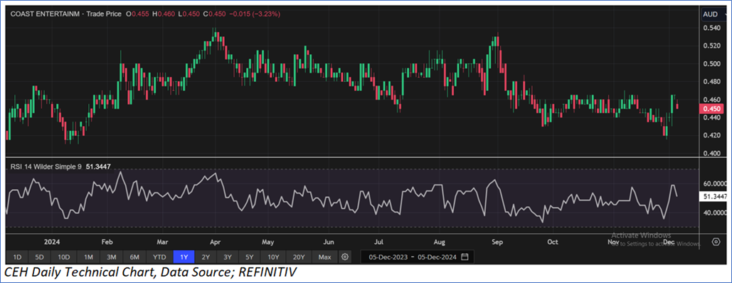Choose the 3Y time range
Image resolution: width=732 pixels, height=283 pixels.
228,257
